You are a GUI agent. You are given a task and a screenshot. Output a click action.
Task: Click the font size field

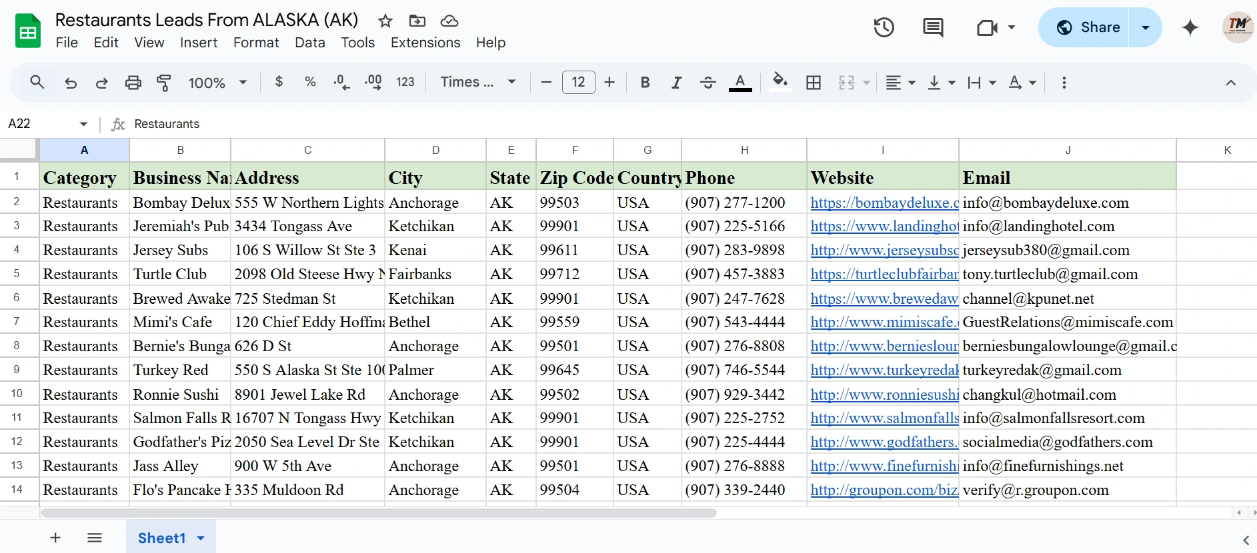578,82
